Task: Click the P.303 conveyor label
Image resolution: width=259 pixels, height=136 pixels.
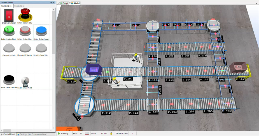Action: [172, 112]
